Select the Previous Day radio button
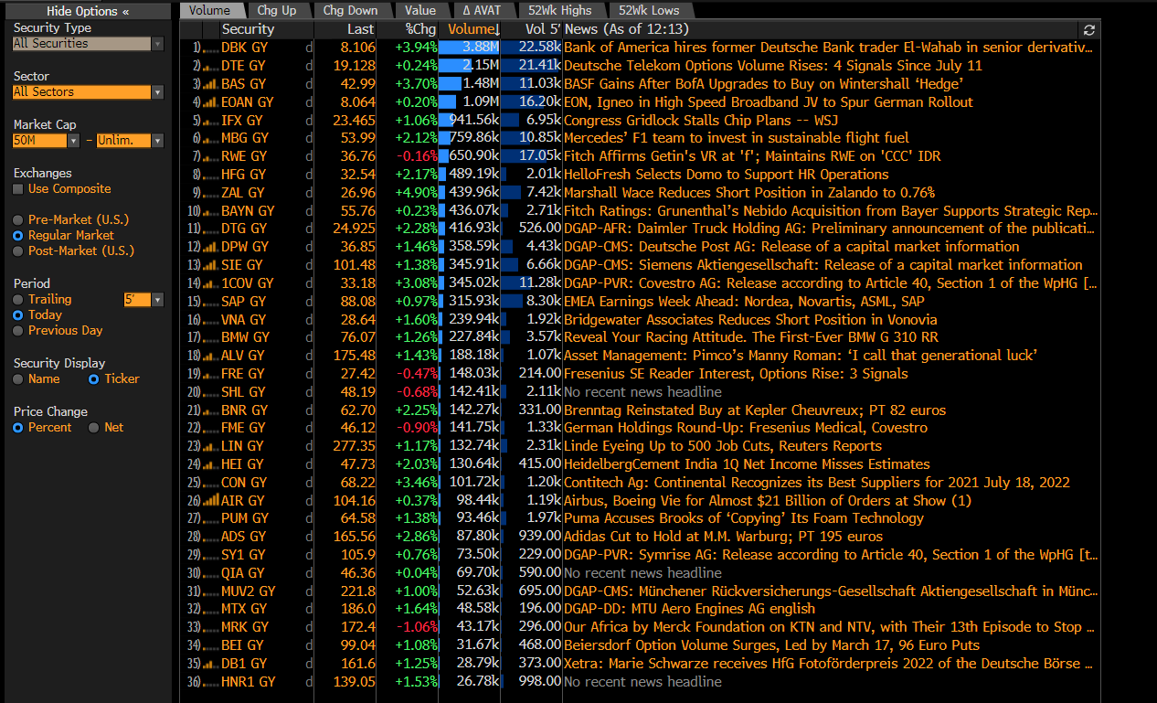Screen dimensions: 1157x703 (x=18, y=331)
